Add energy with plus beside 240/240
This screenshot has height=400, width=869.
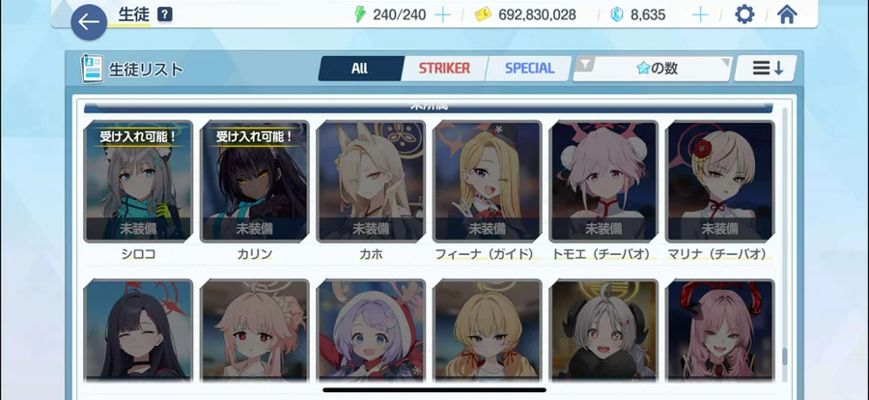[x=442, y=15]
